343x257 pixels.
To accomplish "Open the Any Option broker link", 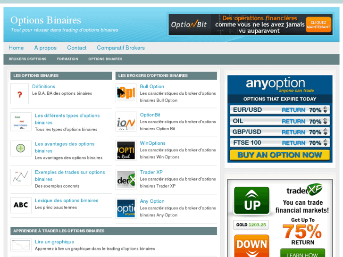I will coord(152,201).
